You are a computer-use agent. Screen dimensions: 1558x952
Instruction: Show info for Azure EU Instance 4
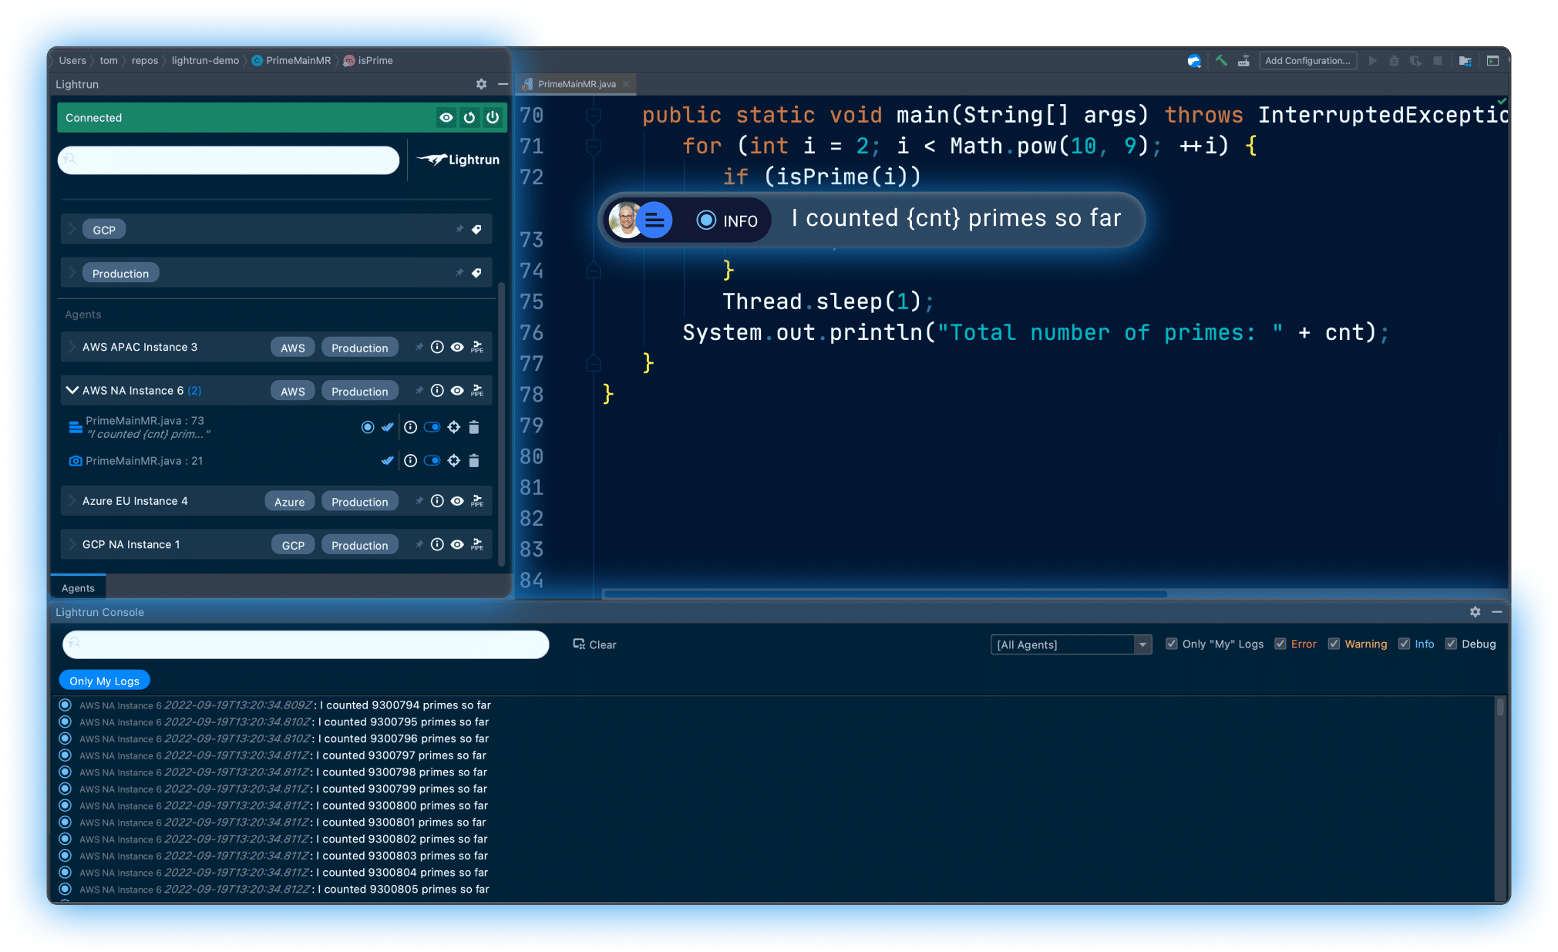437,501
